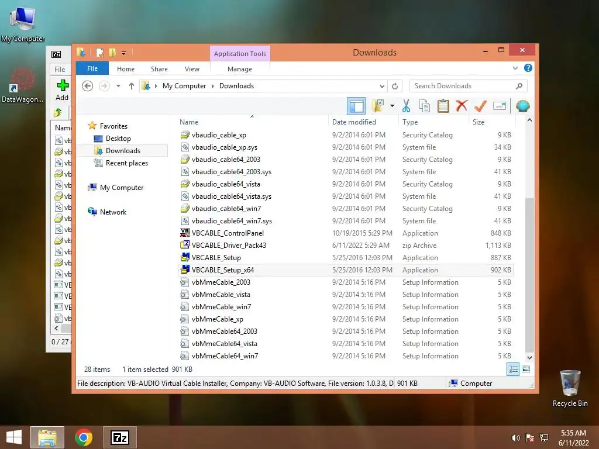This screenshot has width=599, height=449.
Task: Click the Classic Shell settings shell icon
Action: pyautogui.click(x=522, y=106)
